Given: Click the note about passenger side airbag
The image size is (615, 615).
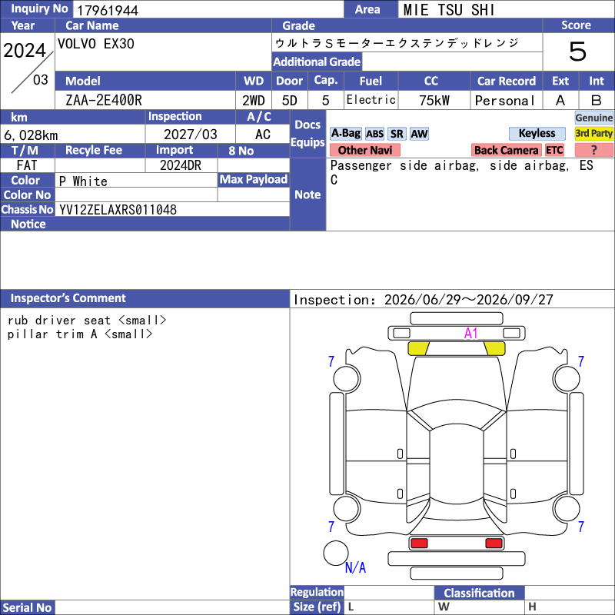Looking at the screenshot, I should 462,172.
